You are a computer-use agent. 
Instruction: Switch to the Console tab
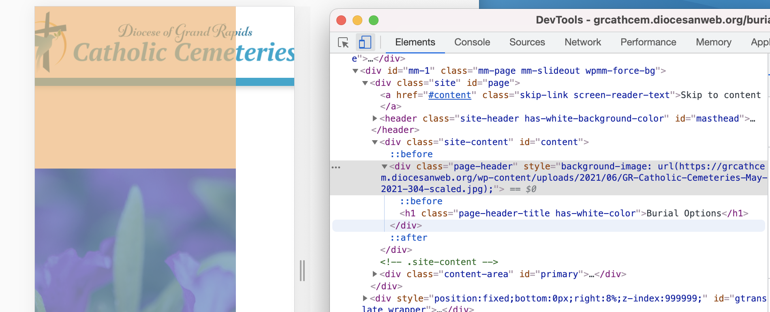(x=472, y=43)
